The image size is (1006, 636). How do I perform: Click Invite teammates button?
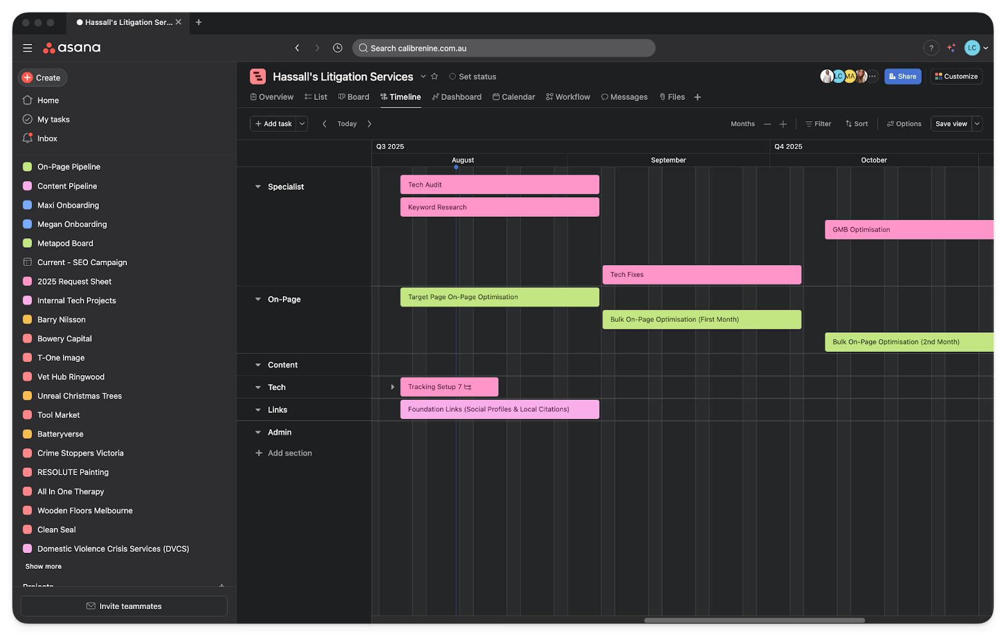pyautogui.click(x=124, y=606)
